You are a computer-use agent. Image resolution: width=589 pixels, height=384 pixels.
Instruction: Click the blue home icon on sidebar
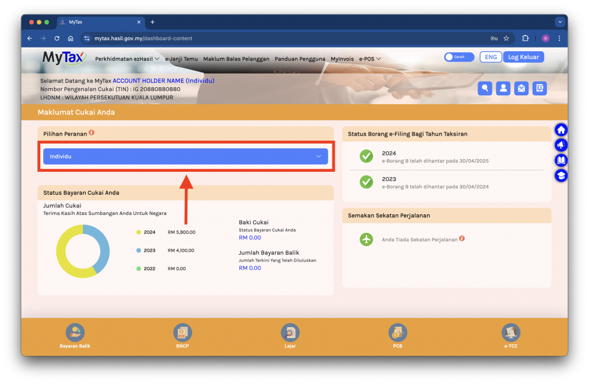point(561,130)
